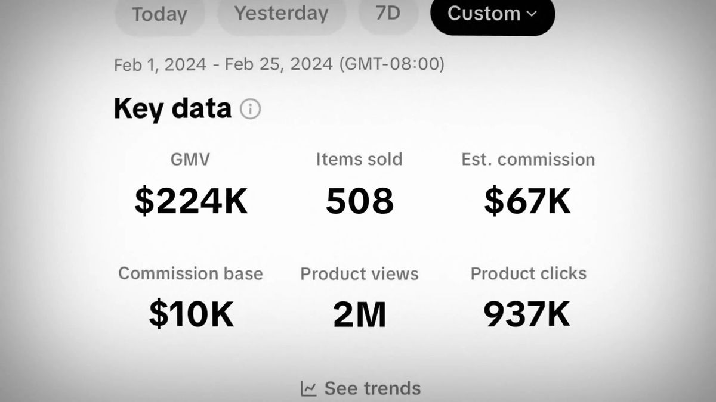
Task: Select the GMV $224K metric
Action: tap(190, 201)
